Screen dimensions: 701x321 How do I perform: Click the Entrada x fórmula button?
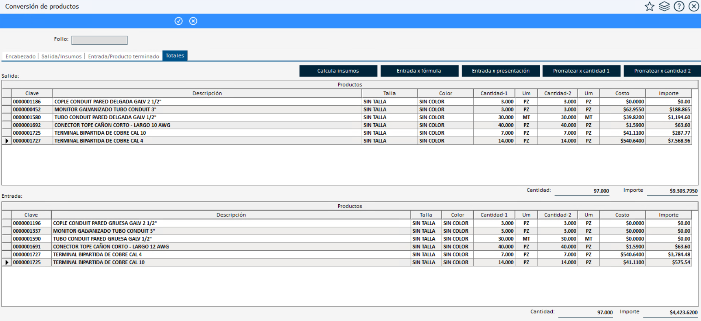coord(419,71)
